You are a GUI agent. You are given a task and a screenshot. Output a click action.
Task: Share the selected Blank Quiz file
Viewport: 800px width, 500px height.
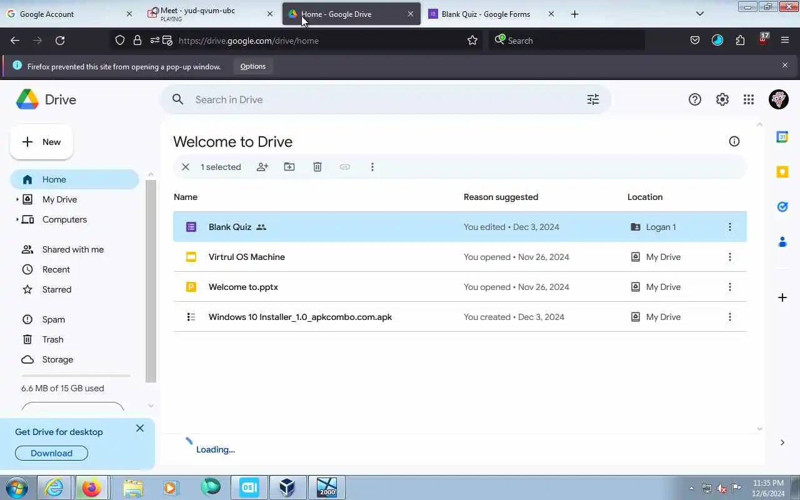262,167
